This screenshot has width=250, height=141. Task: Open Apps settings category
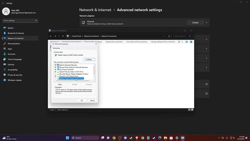click(10, 49)
